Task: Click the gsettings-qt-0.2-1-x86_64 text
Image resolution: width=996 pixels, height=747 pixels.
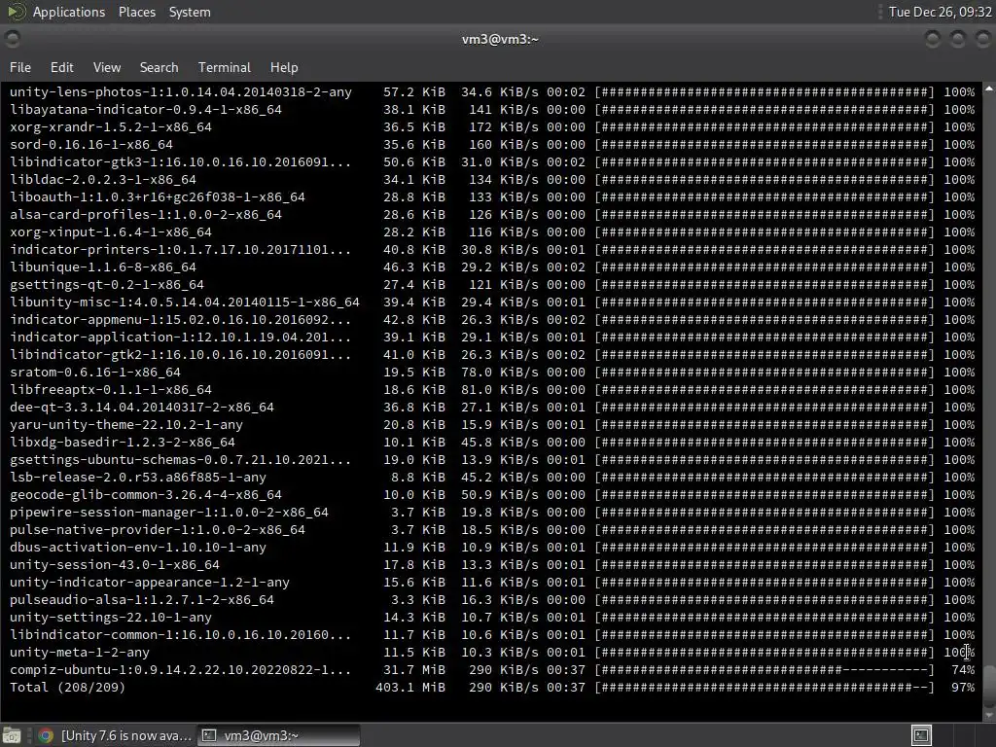Action: pyautogui.click(x=107, y=285)
